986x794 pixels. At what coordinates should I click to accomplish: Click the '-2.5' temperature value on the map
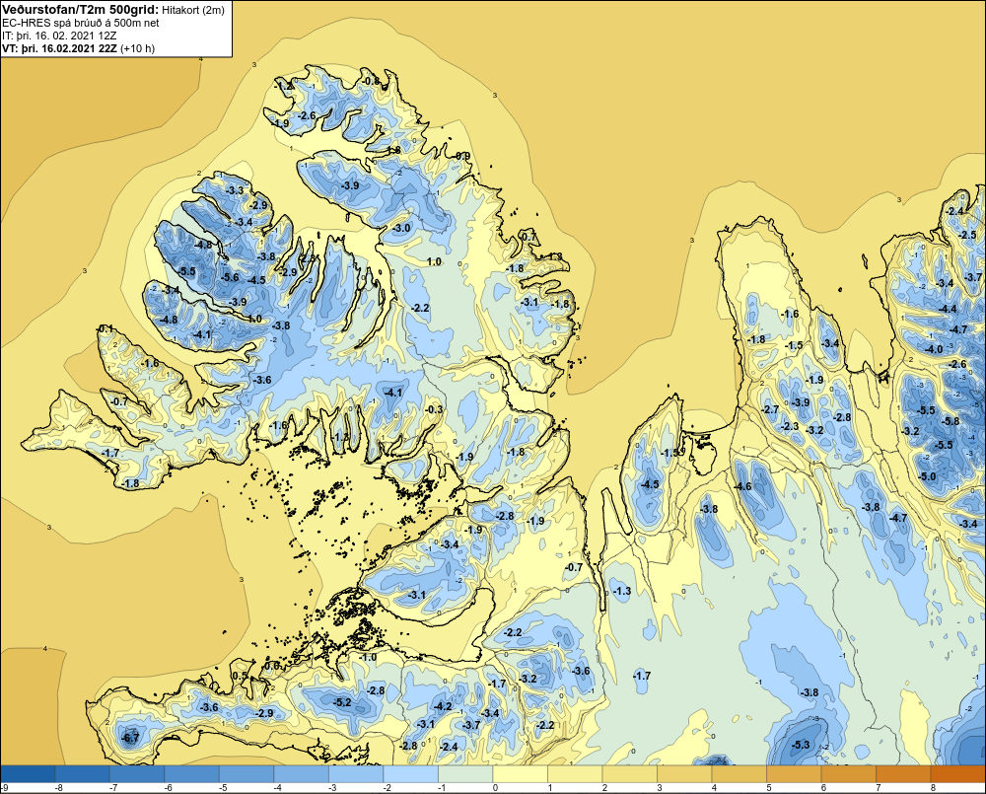[968, 235]
